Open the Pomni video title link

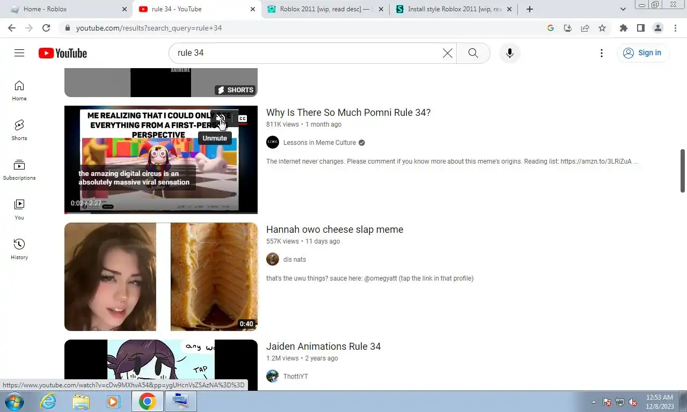[x=348, y=113]
